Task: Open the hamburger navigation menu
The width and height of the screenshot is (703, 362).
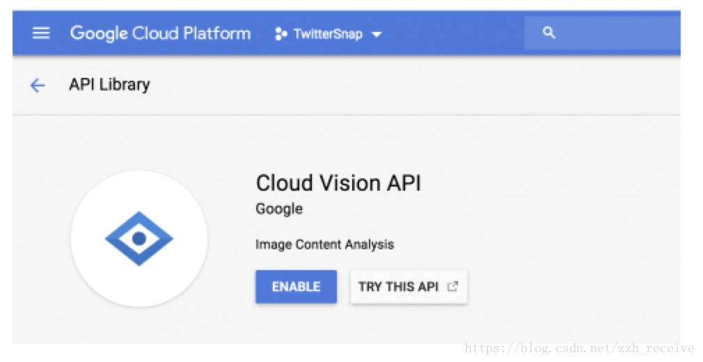Action: pyautogui.click(x=41, y=33)
